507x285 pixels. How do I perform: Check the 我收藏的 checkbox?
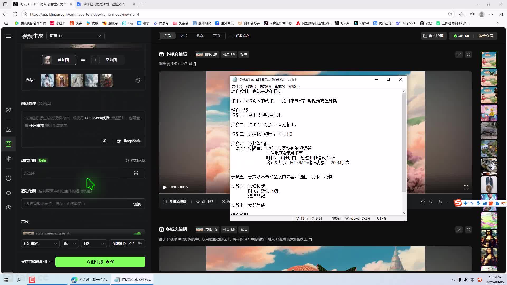point(232,36)
